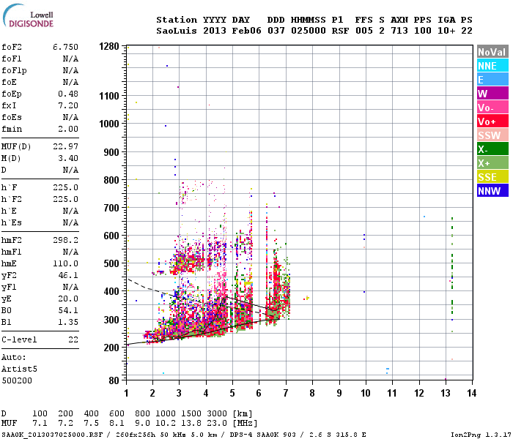Click the 1 MHz x-axis label

126,393
